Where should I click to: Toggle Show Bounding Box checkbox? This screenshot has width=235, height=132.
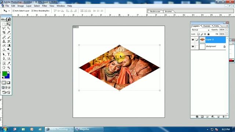32,11
